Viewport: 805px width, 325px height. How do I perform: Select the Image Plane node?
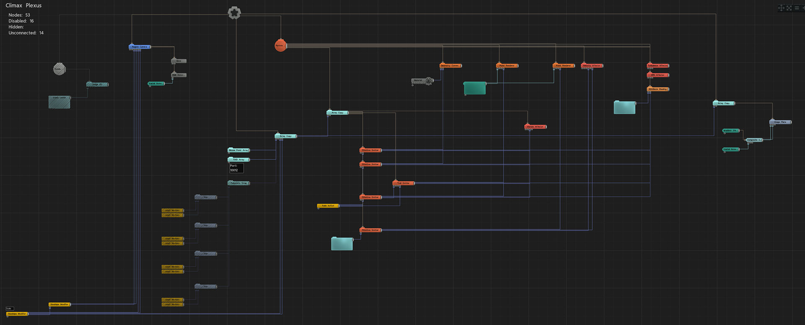(780, 122)
